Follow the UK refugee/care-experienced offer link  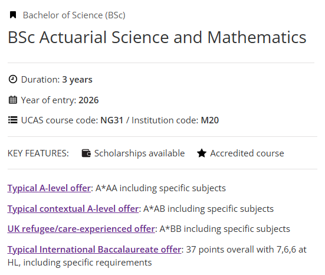[81, 229]
